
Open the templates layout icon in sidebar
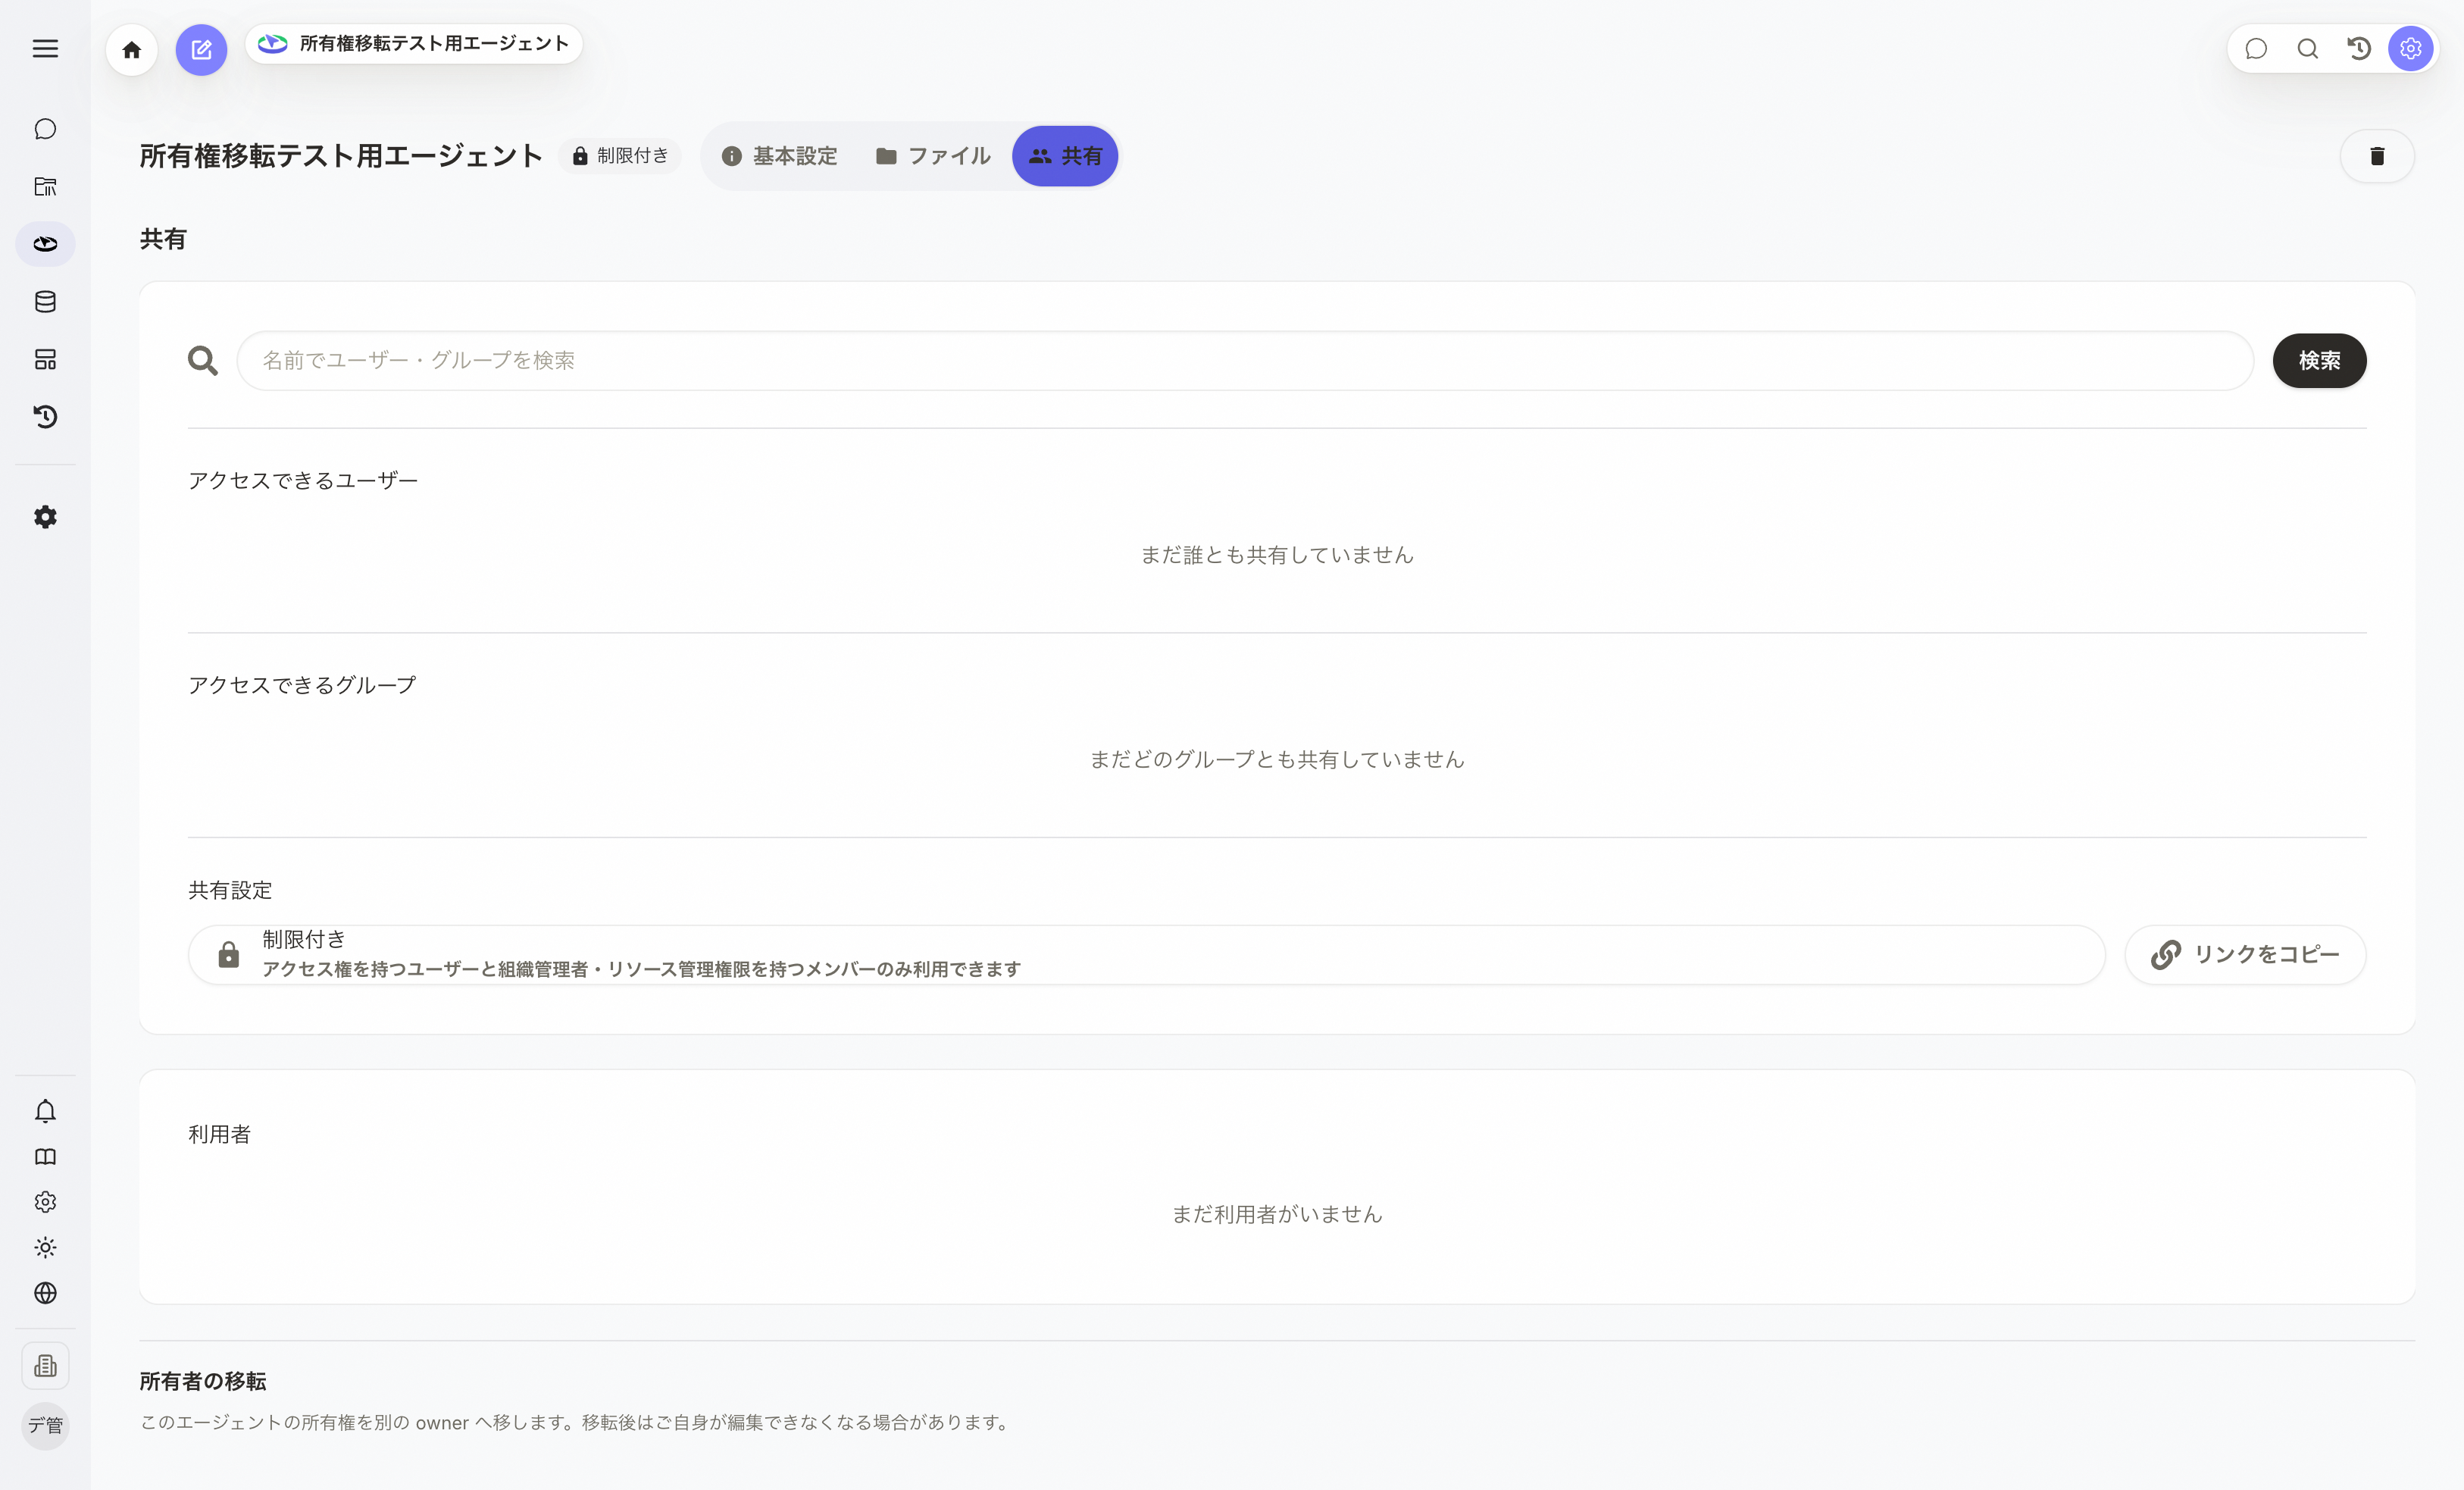[x=45, y=359]
